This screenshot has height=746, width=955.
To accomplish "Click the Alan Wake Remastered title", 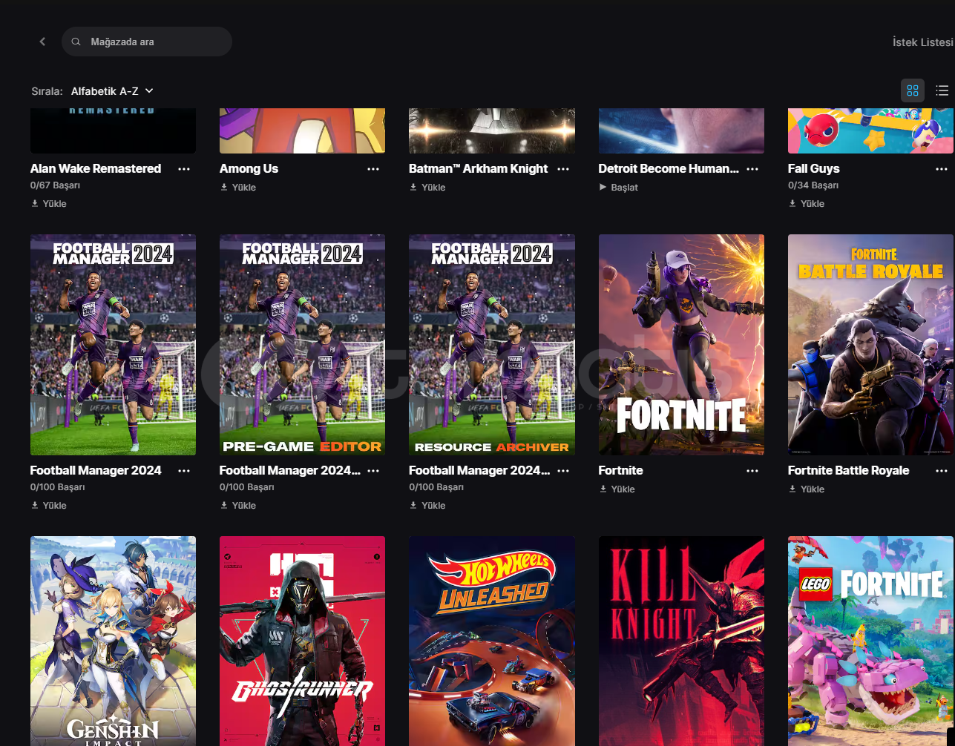I will click(x=96, y=169).
